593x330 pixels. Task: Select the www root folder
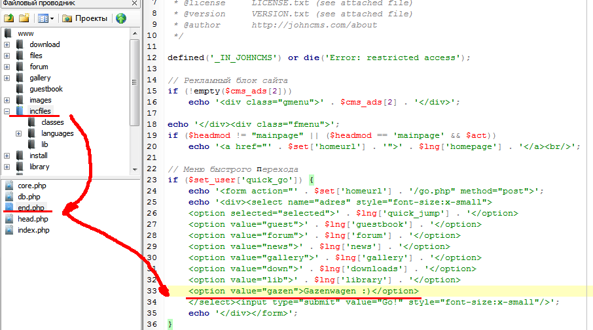26,33
